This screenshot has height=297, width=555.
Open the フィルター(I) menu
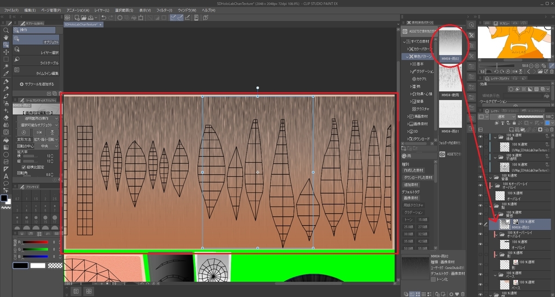pyautogui.click(x=164, y=10)
